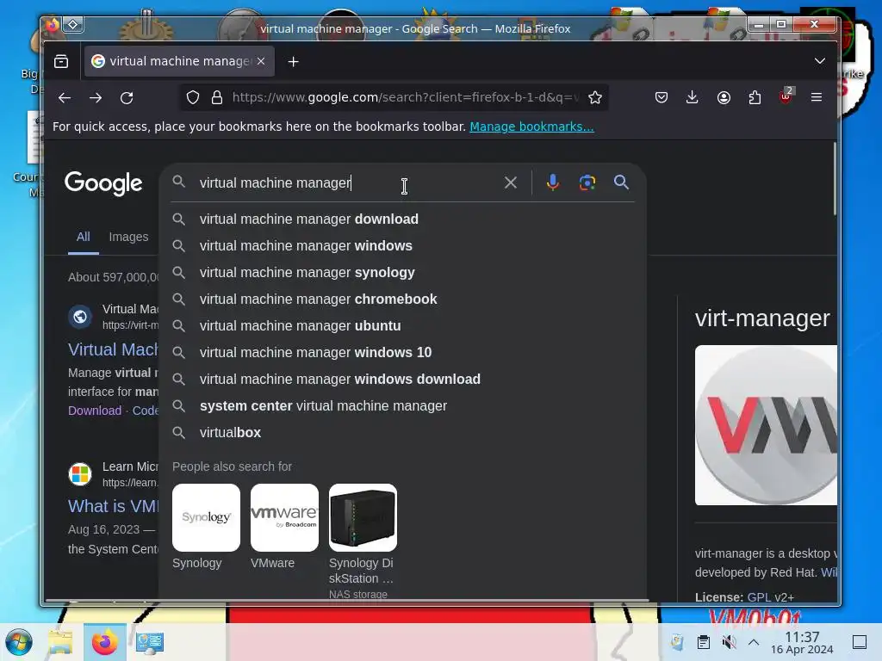Open the Synology related search card
The height and width of the screenshot is (661, 882).
pos(206,528)
